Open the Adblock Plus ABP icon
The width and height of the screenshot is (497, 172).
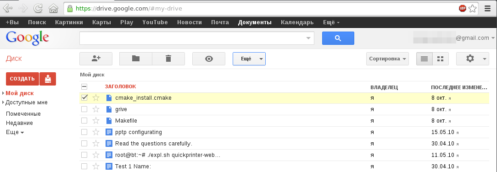tap(463, 9)
